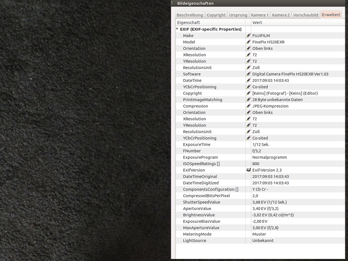348x261 pixels.
Task: Switch to Kamera 1 tab
Action: [259, 15]
